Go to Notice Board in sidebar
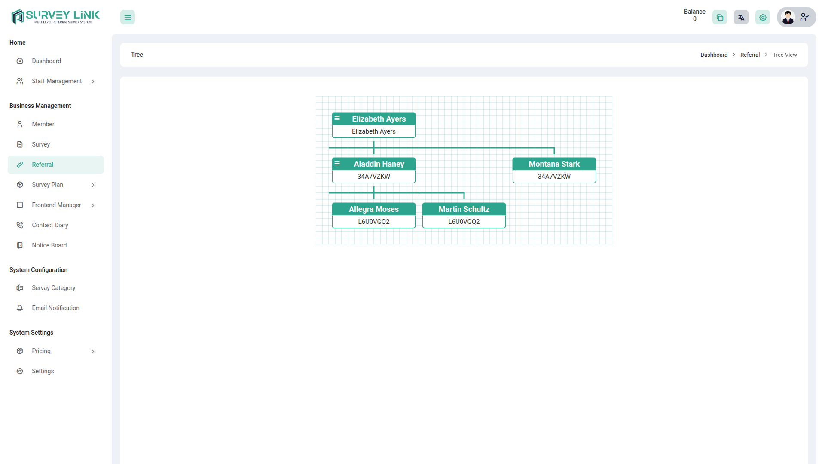Screen dimensions: 825x464 click(x=49, y=245)
